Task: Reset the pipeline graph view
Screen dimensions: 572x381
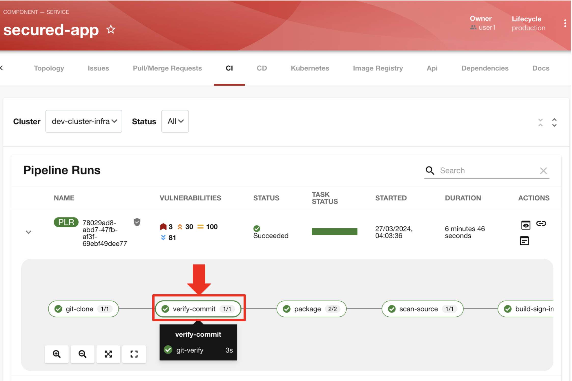Action: (x=134, y=354)
